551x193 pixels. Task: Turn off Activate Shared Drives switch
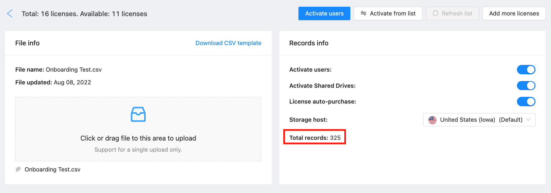(526, 86)
